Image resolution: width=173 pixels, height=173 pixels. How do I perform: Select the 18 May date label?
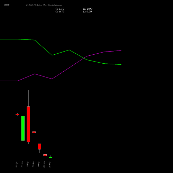[33, 164]
